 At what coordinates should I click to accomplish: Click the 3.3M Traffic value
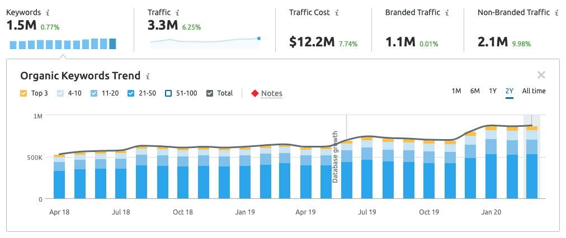[x=163, y=26]
